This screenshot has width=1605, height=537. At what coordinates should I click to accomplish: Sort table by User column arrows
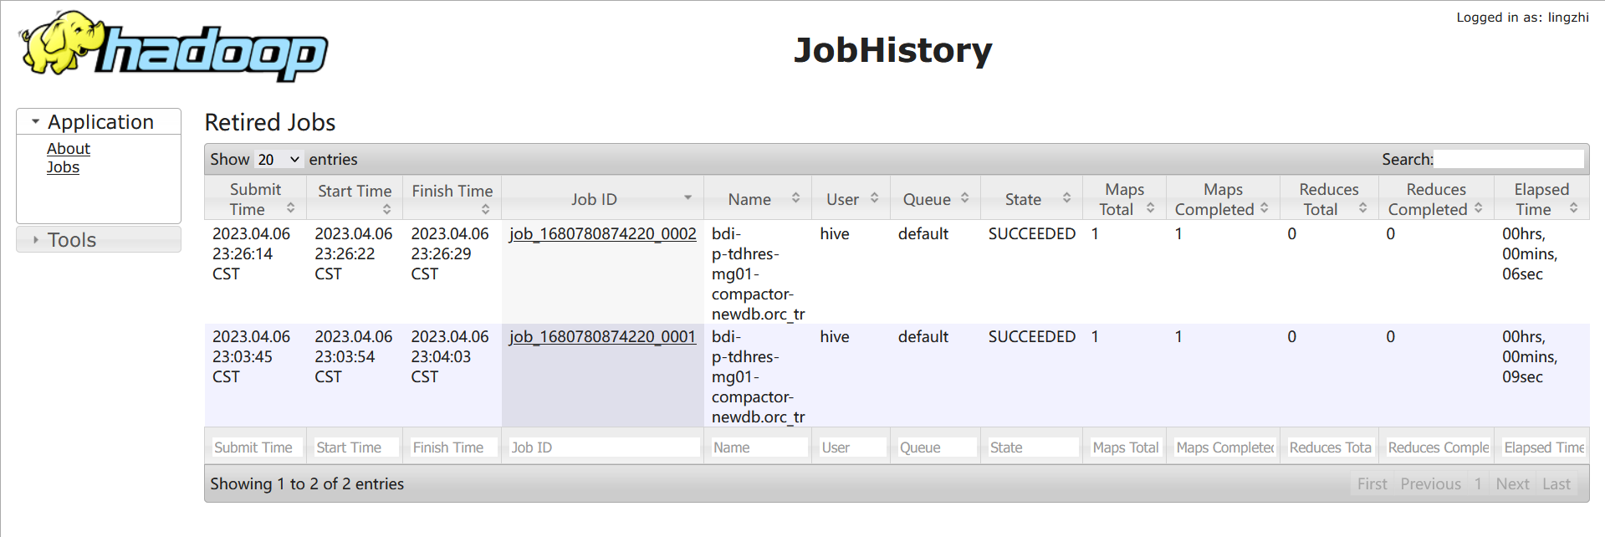(x=874, y=198)
